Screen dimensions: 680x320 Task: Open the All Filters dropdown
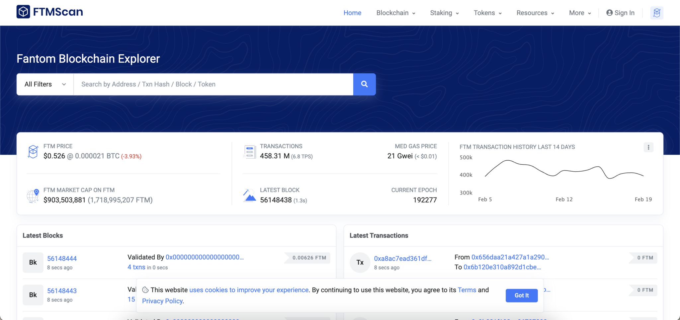click(x=44, y=84)
